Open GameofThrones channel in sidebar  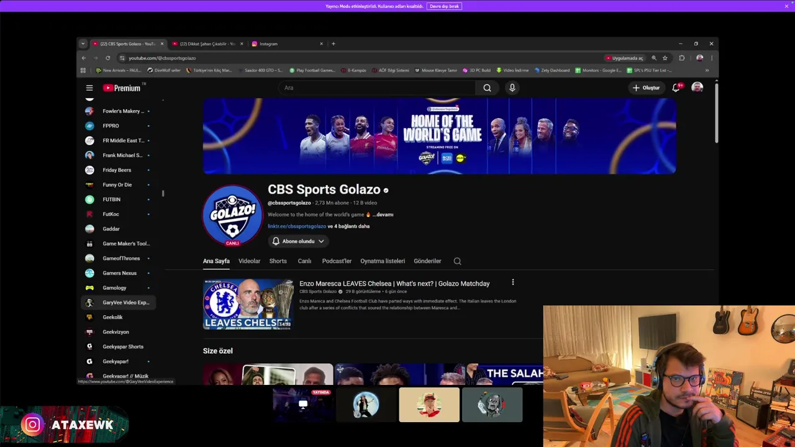pyautogui.click(x=118, y=258)
